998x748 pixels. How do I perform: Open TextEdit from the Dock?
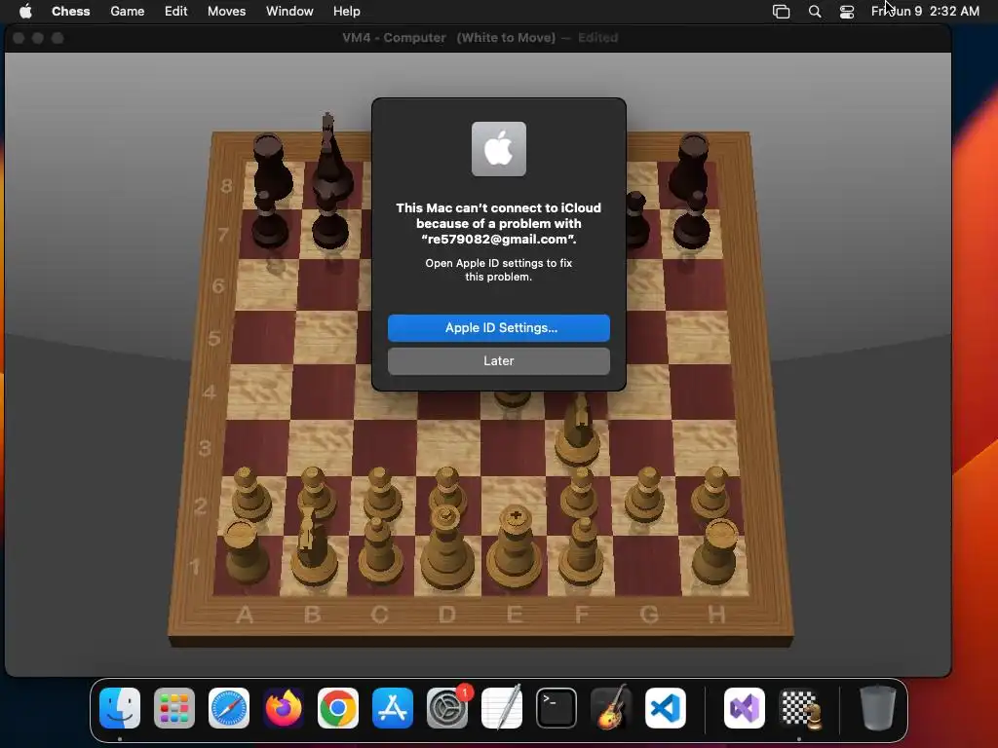pyautogui.click(x=502, y=707)
